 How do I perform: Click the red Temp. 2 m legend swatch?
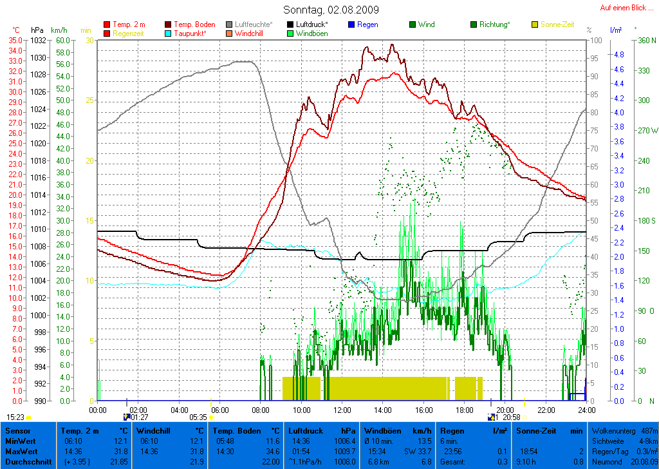(x=107, y=24)
